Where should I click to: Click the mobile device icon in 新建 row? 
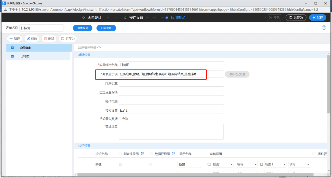tap(261, 164)
